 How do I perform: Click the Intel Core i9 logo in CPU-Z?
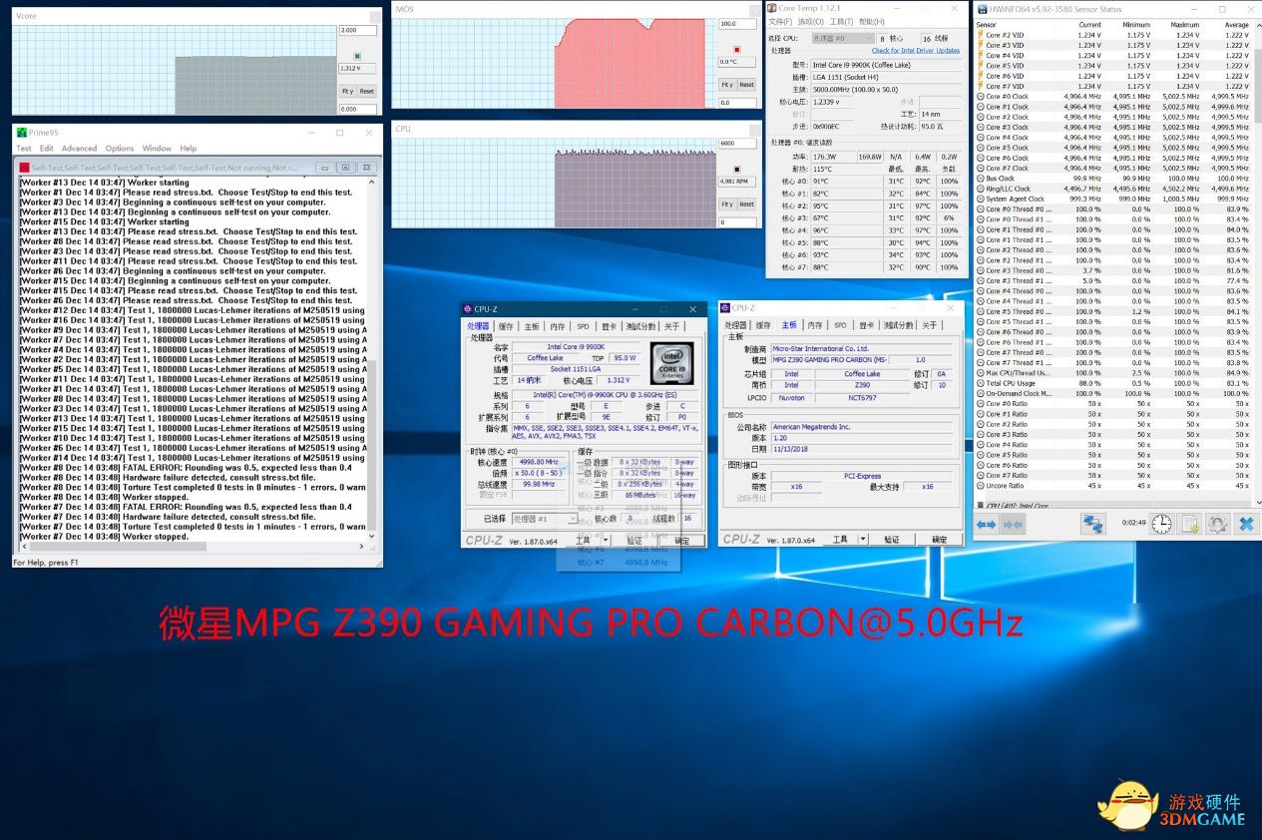(x=671, y=363)
